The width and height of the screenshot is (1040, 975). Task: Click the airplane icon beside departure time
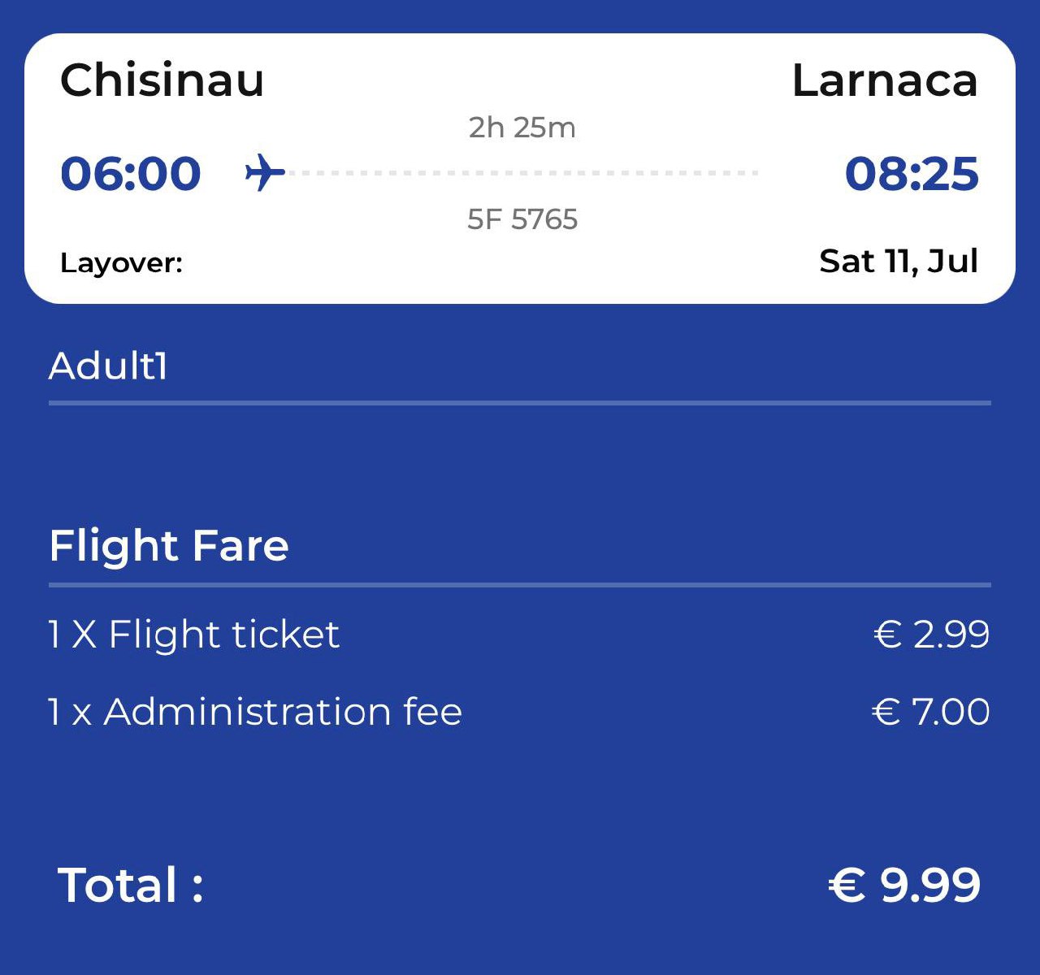tap(265, 173)
